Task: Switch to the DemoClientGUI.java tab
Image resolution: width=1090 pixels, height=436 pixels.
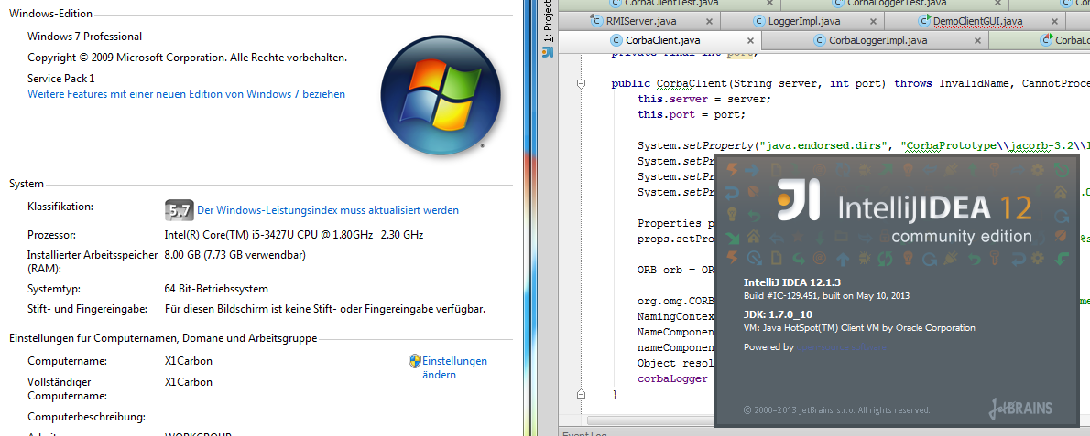Action: pyautogui.click(x=976, y=21)
